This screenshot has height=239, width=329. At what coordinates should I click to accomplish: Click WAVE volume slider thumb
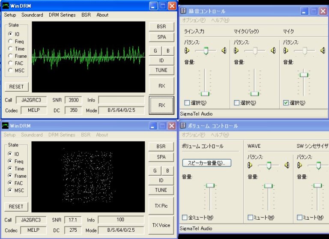[x=268, y=186]
